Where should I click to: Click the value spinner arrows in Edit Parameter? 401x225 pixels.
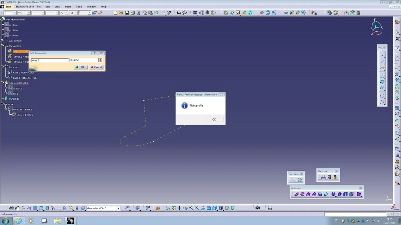point(100,60)
